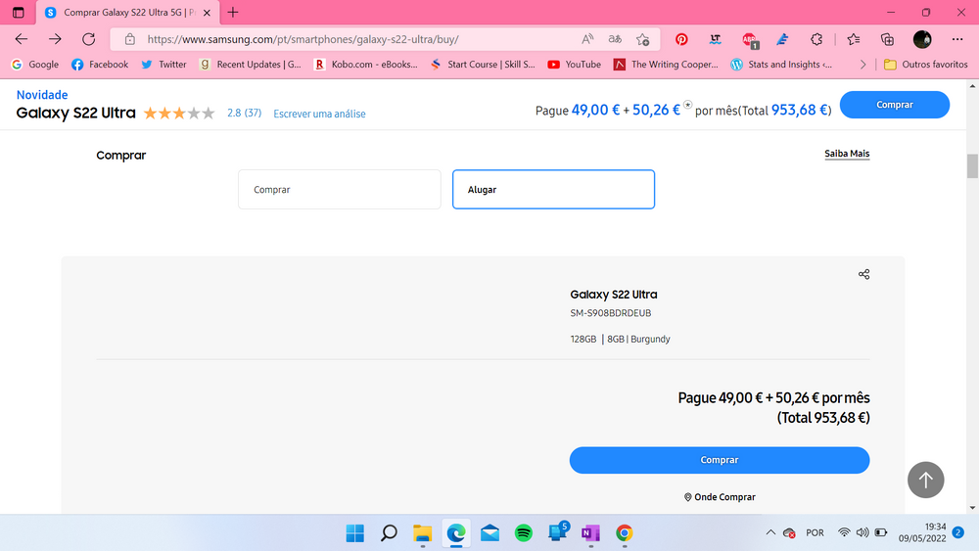Screen dimensions: 979x551
Task: Click page vertical scrollbar thumb
Action: coord(972,166)
